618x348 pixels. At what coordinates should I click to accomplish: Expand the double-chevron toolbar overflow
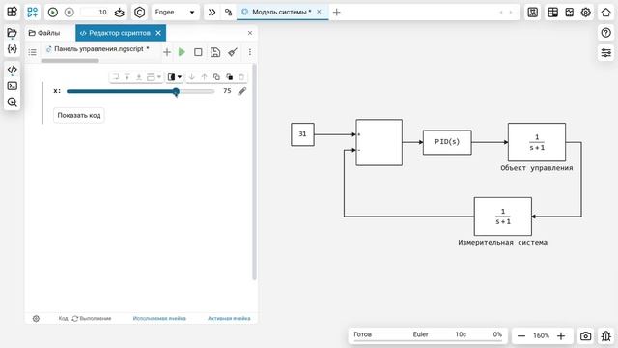click(x=212, y=13)
